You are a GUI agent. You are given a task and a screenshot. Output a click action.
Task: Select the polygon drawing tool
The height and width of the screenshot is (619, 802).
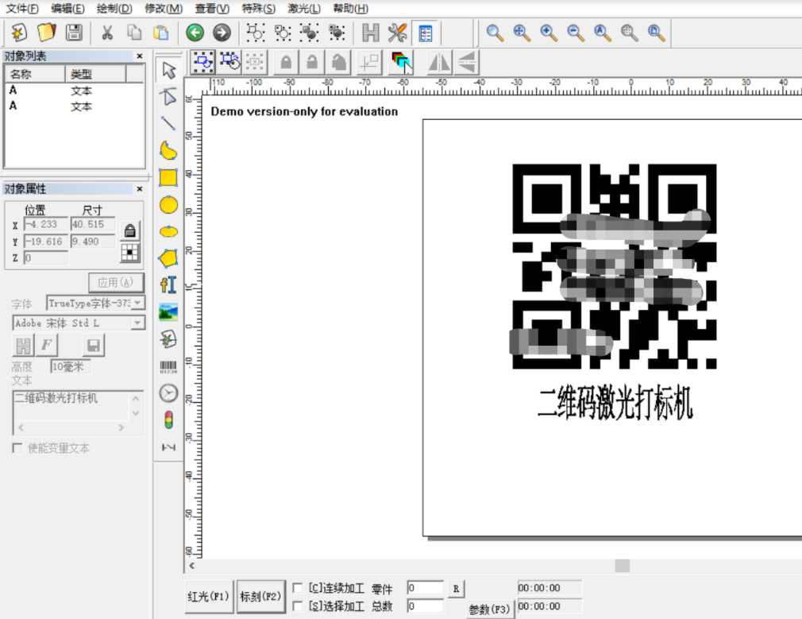point(168,258)
